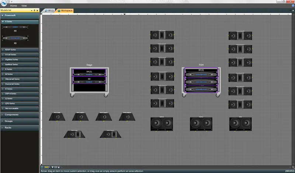
Task: Expand the IpalMod Series section
Action: (20, 65)
